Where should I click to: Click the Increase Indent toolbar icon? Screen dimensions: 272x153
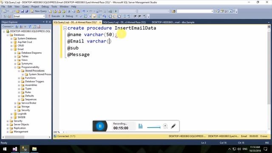click(139, 16)
